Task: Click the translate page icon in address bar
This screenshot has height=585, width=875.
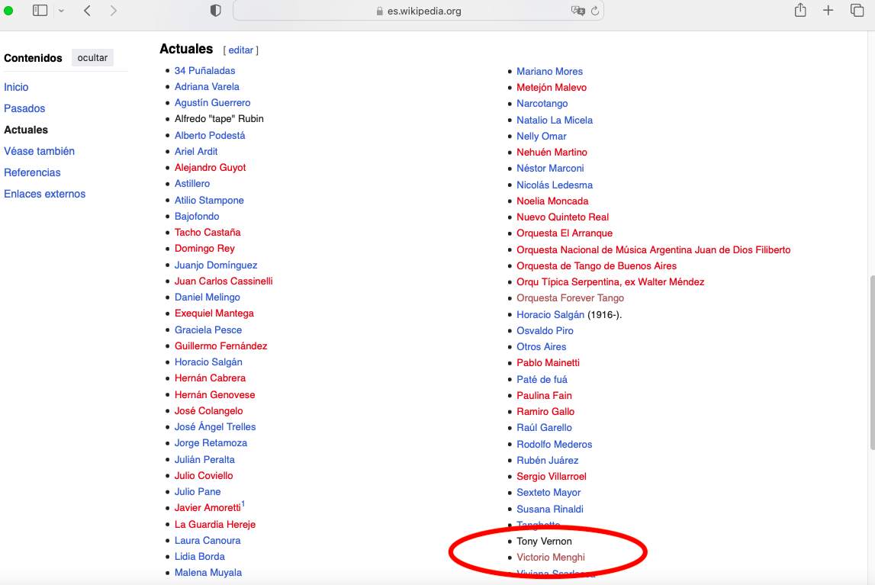Action: click(x=578, y=11)
